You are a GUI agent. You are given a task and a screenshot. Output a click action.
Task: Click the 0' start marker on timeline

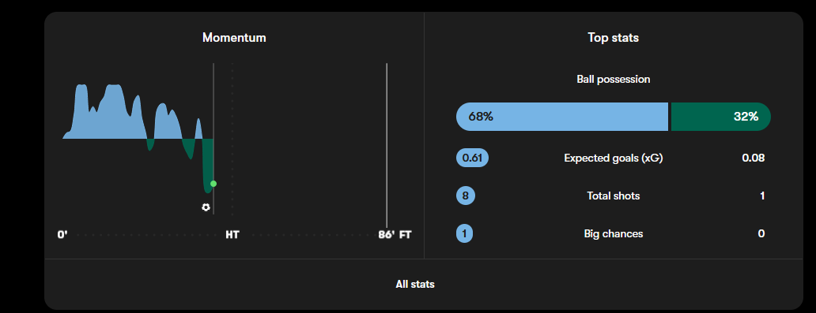[x=62, y=235]
